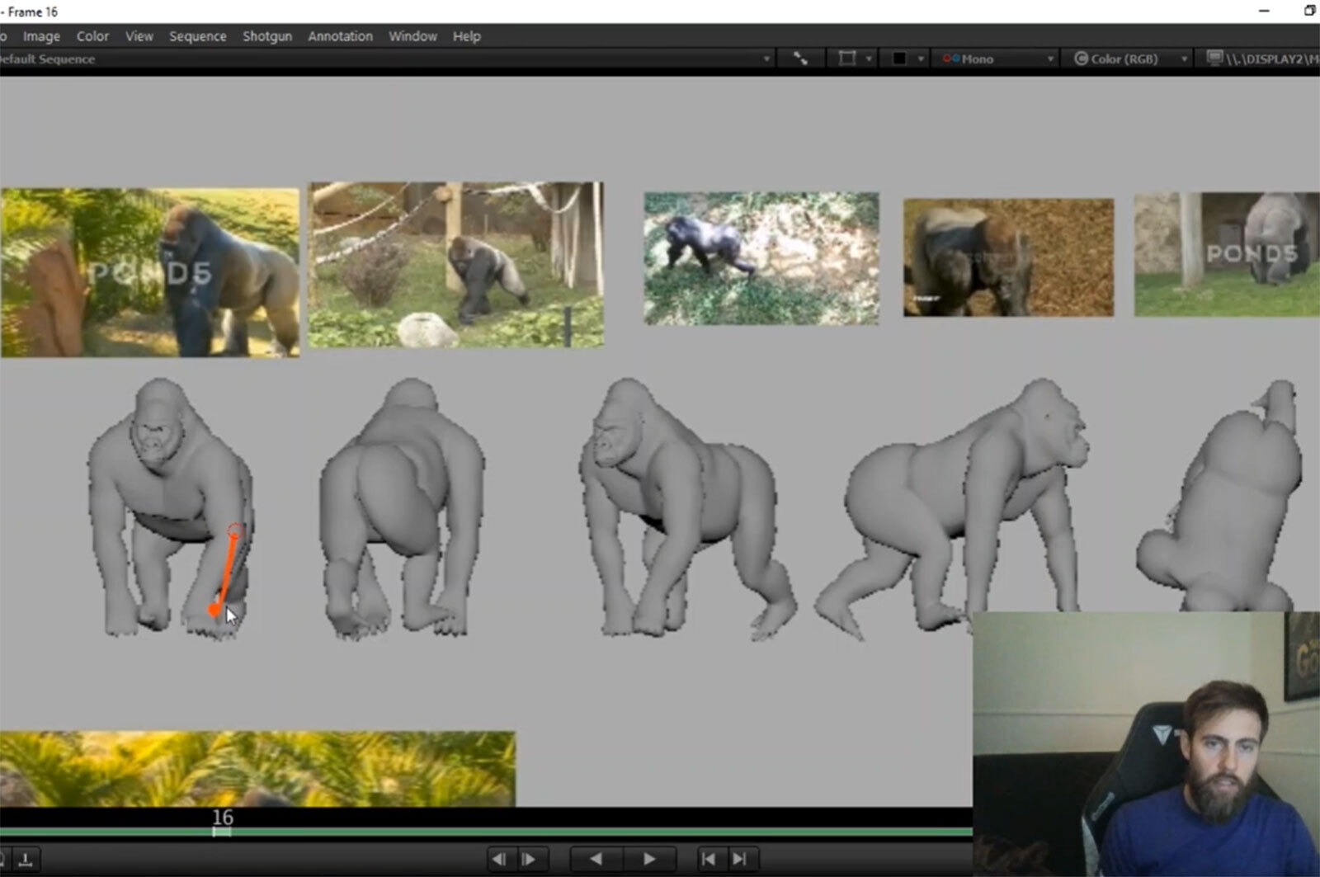Image resolution: width=1320 pixels, height=877 pixels.
Task: Open the Annotation menu
Action: click(x=340, y=36)
